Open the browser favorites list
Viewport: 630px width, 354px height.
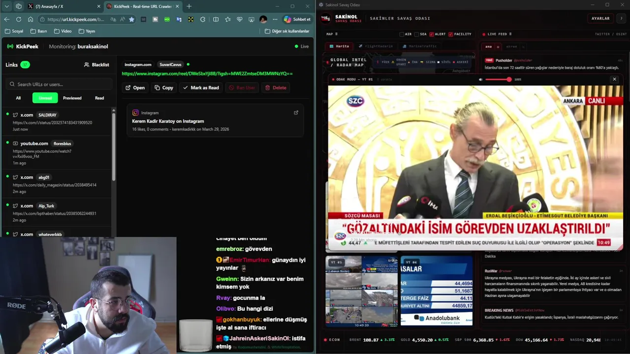coord(227,19)
